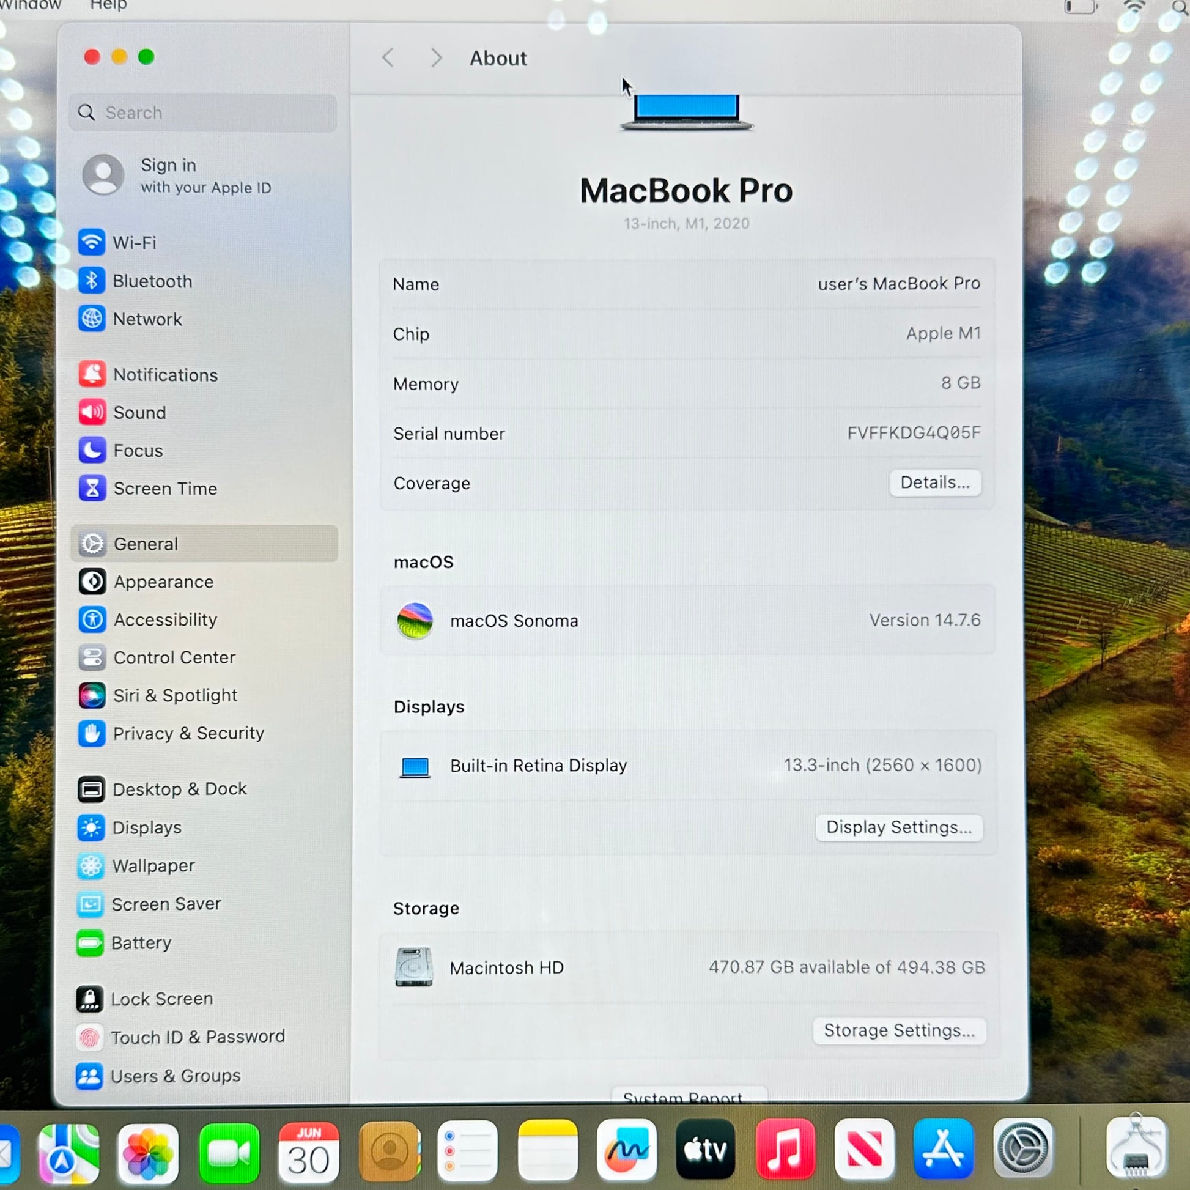
Task: Open Desktop & Dock settings
Action: click(162, 789)
